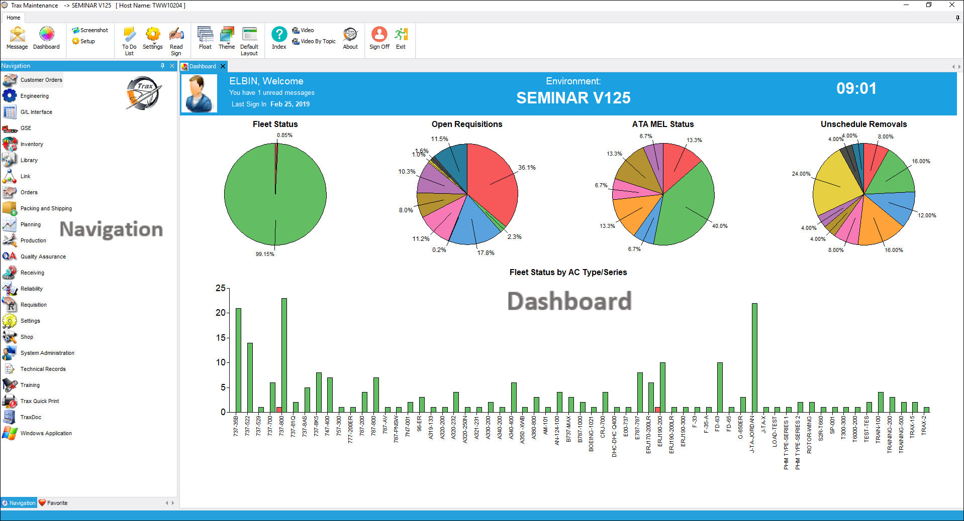
Task: Open the Engineering module
Action: click(26, 96)
